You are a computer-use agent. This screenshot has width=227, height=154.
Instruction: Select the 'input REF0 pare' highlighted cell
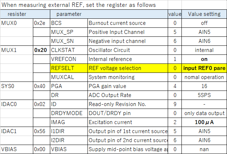point(204,68)
